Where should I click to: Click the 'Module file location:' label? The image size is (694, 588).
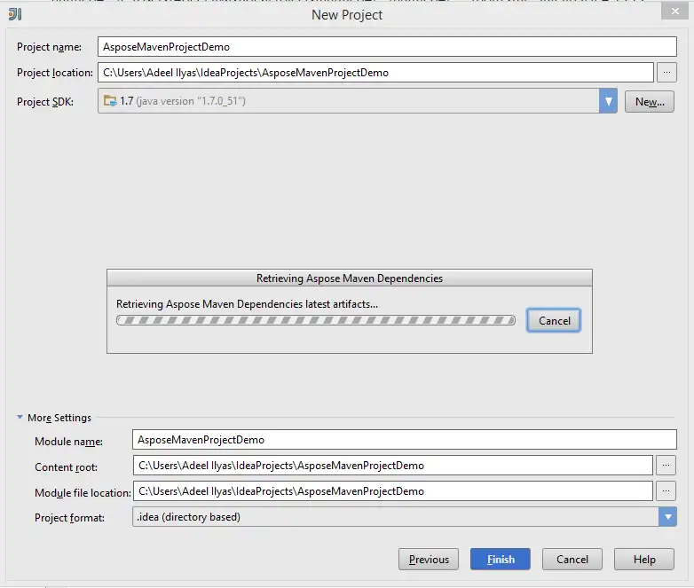[x=83, y=492]
